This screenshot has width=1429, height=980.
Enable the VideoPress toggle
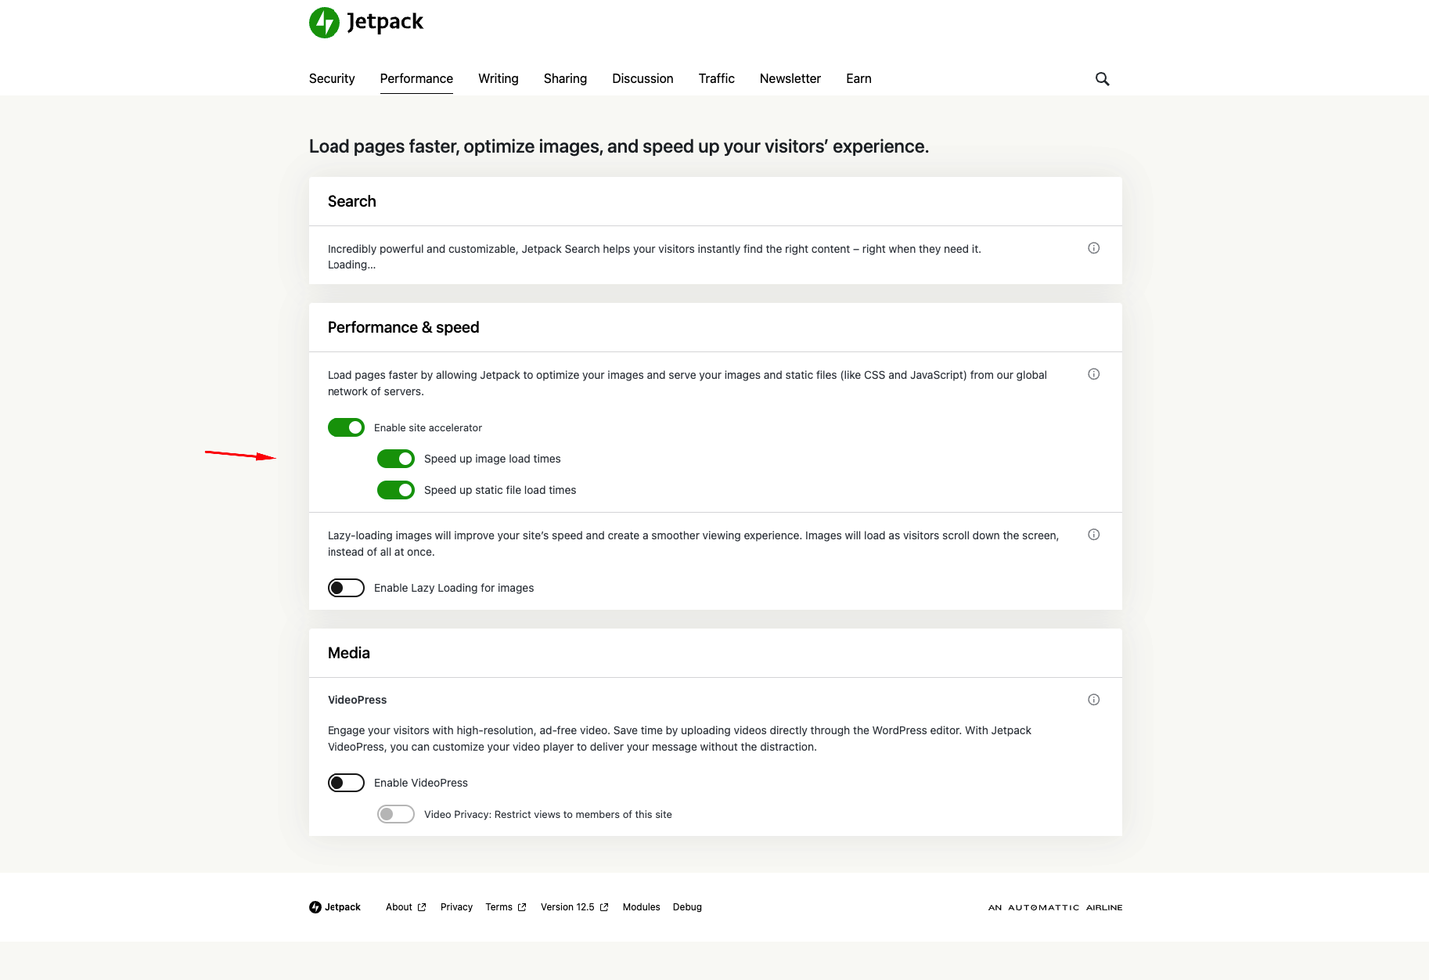pyautogui.click(x=346, y=783)
